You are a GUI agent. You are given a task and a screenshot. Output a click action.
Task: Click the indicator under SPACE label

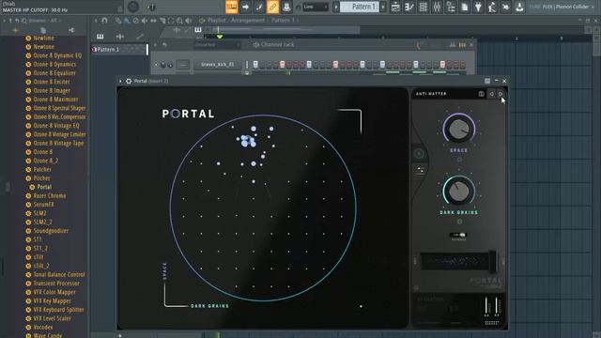click(x=459, y=160)
